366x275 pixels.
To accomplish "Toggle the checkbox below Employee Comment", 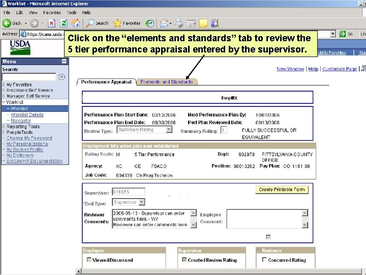I will click(268, 237).
